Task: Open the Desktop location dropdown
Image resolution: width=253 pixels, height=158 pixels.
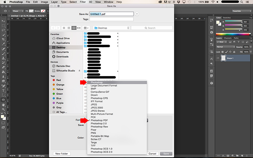Action: click(111, 28)
